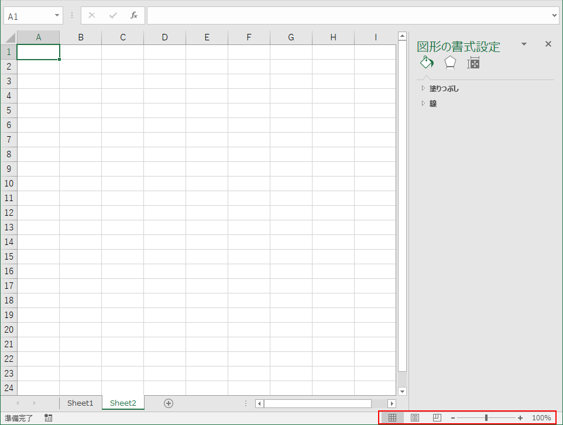Select row 1 header
The height and width of the screenshot is (425, 563).
coord(9,52)
